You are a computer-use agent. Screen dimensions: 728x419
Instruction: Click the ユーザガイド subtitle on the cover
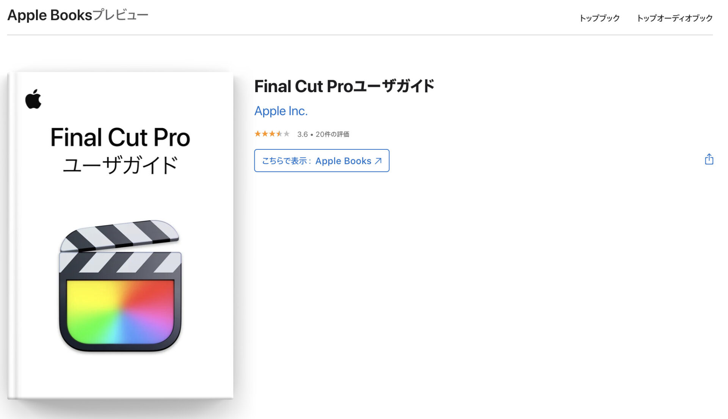(x=120, y=165)
